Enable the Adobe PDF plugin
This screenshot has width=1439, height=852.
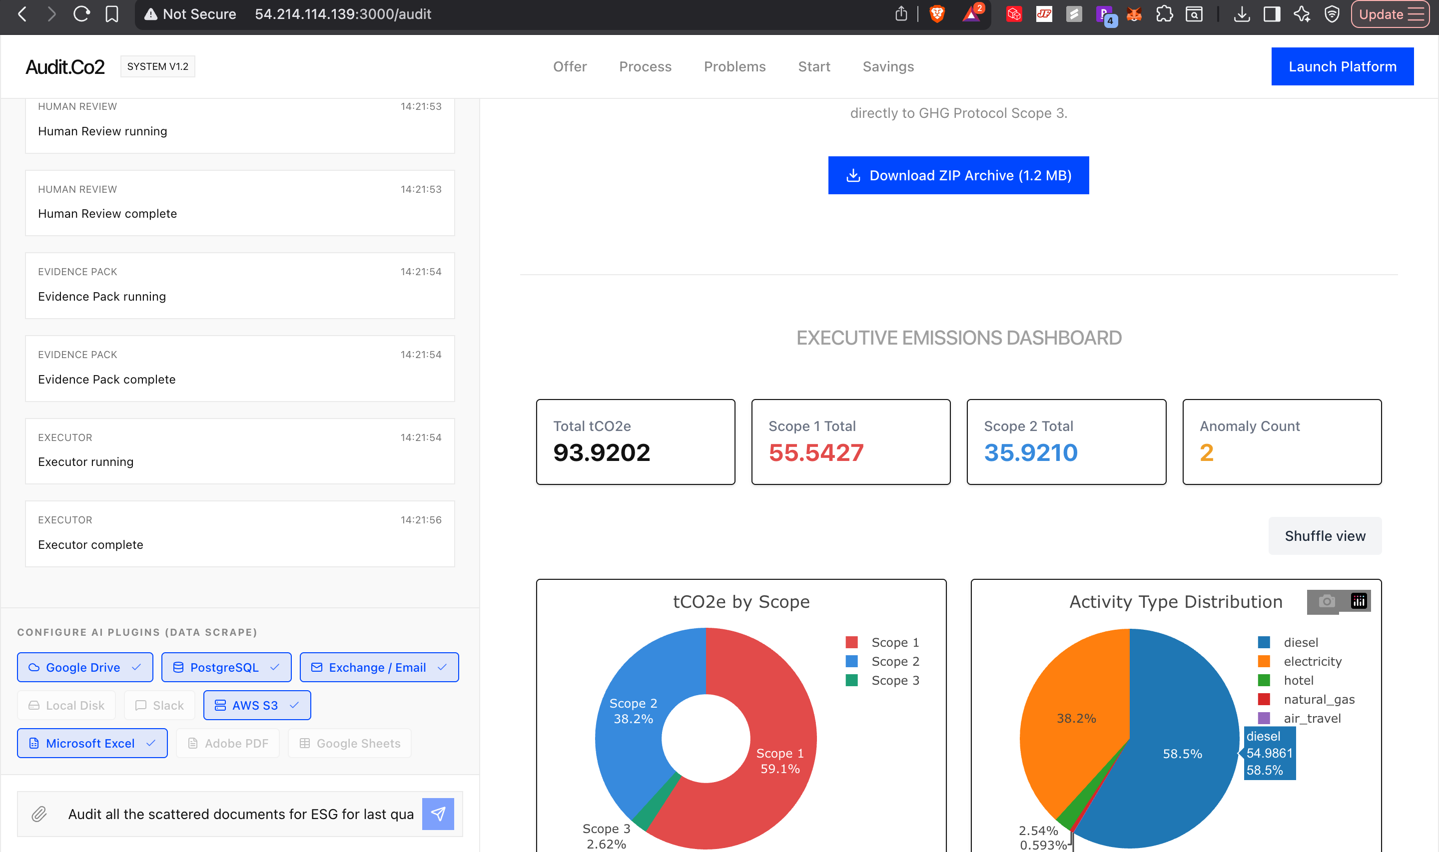[228, 743]
